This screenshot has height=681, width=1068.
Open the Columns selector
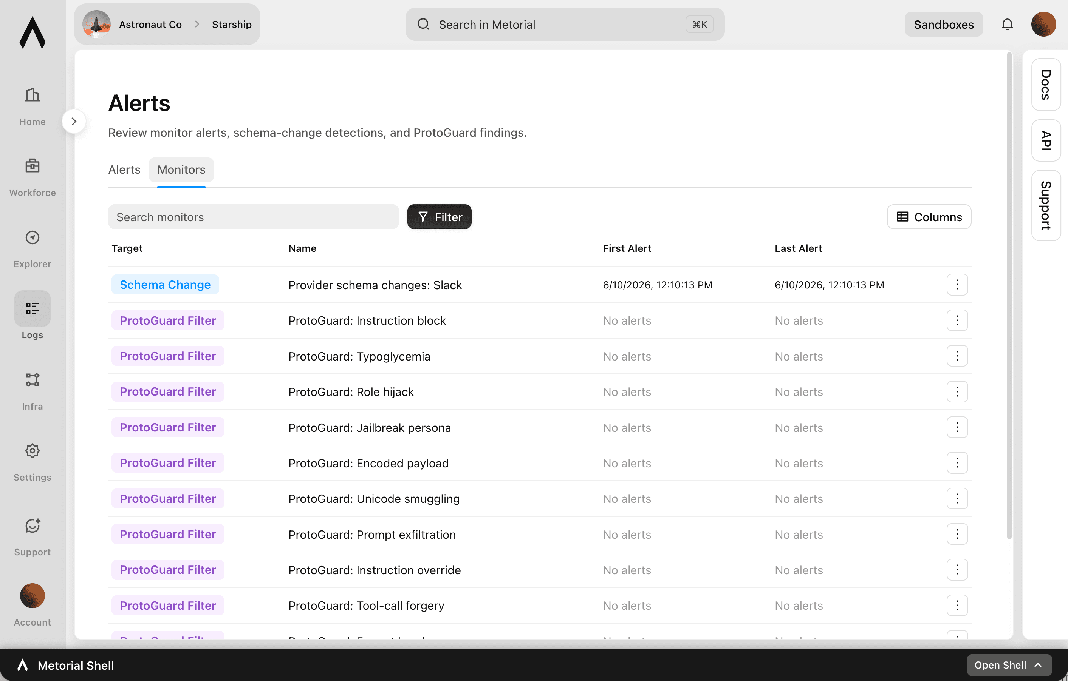tap(929, 217)
